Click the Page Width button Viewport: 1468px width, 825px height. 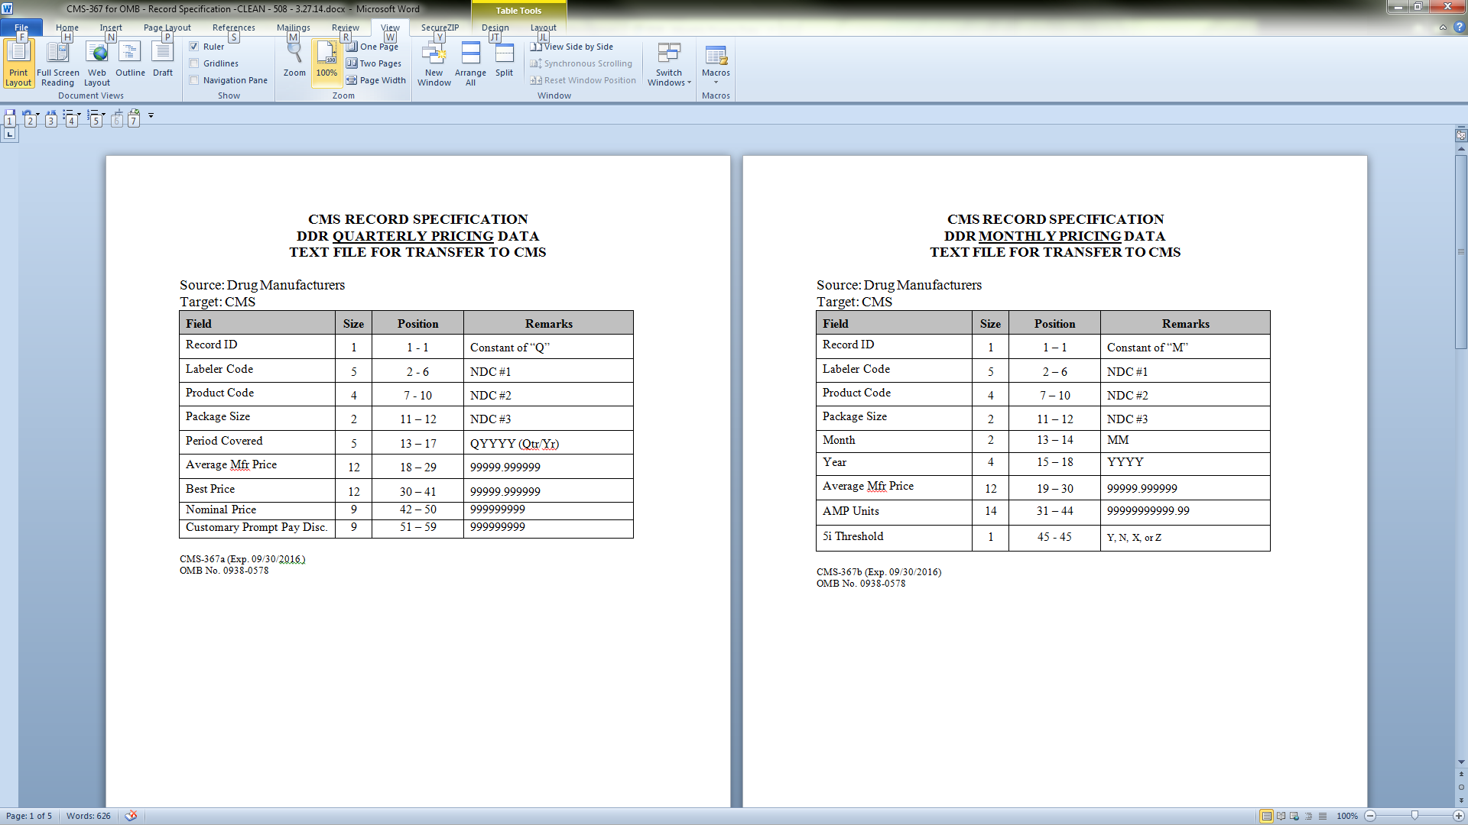tap(376, 80)
